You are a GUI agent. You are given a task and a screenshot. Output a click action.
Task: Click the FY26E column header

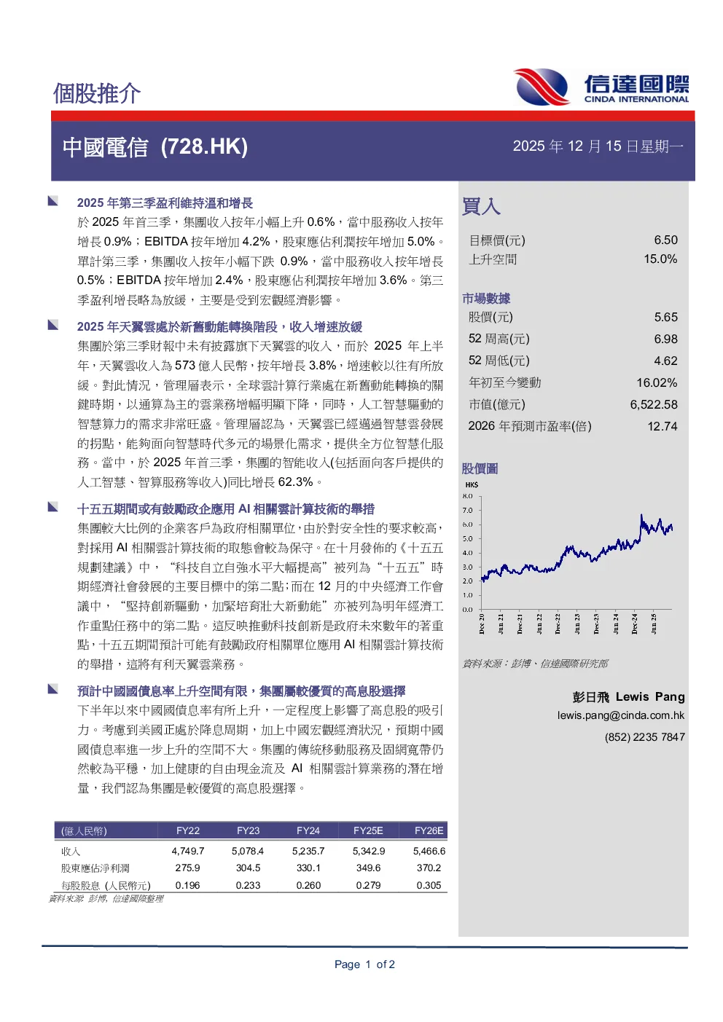tap(429, 830)
